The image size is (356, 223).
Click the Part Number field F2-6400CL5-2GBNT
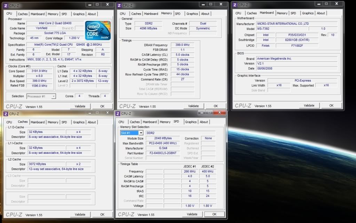click(x=163, y=153)
